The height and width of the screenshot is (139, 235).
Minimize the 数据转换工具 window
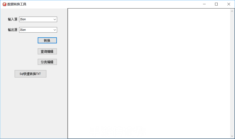[203, 4]
